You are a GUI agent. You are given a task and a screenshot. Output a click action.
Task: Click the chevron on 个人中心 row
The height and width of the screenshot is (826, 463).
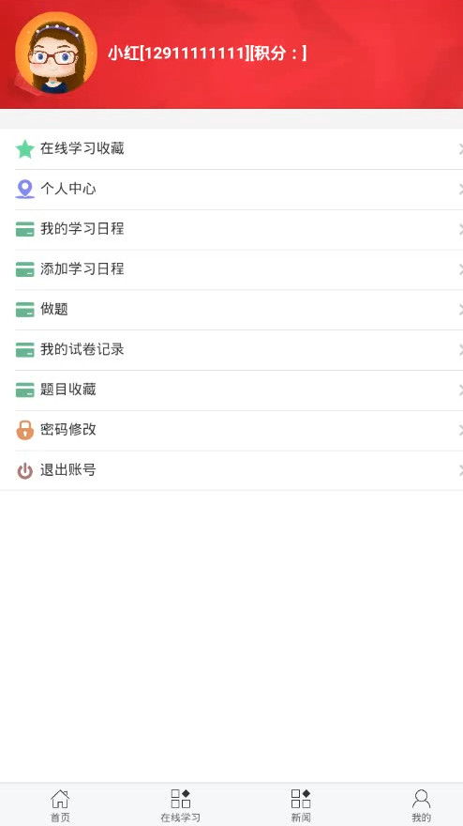pyautogui.click(x=460, y=189)
